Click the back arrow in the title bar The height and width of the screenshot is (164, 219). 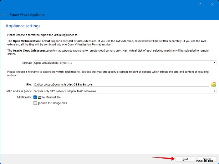pos(4,14)
